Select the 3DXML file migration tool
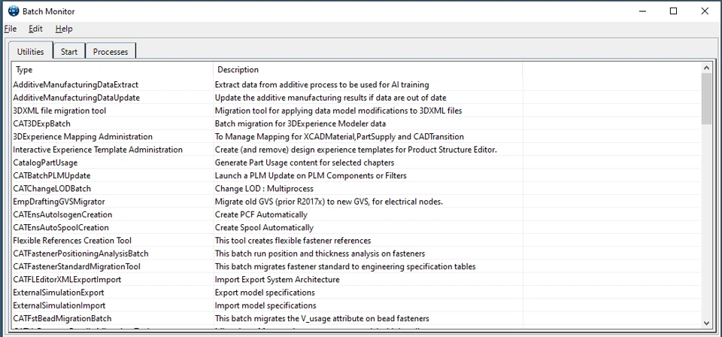 [59, 111]
